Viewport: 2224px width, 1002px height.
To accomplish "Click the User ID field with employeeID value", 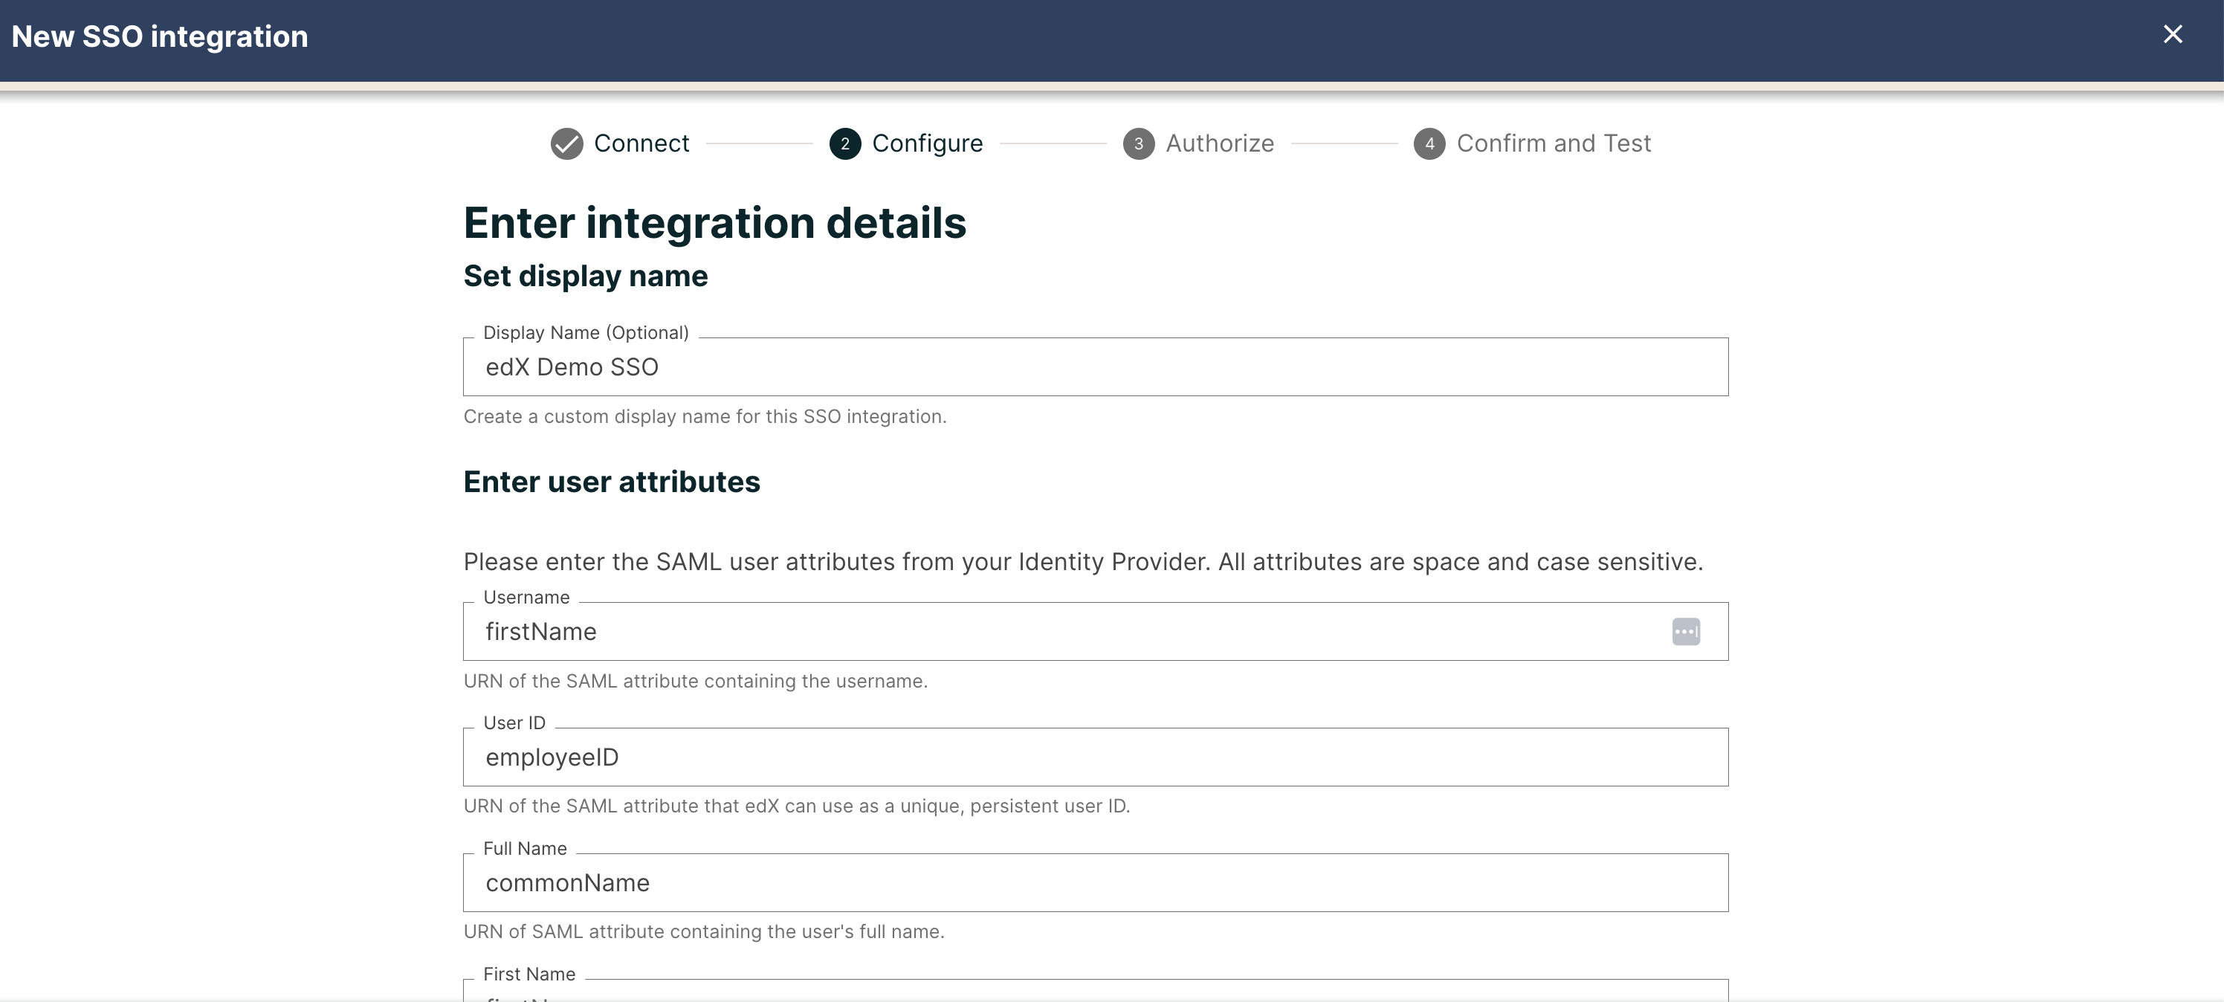I will (1096, 757).
